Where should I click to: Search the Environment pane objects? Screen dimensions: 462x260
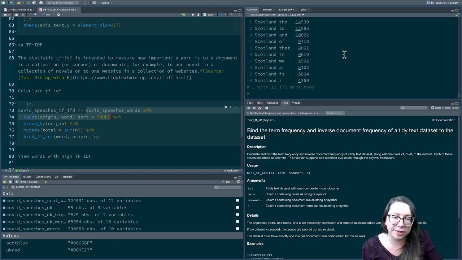pos(228,187)
